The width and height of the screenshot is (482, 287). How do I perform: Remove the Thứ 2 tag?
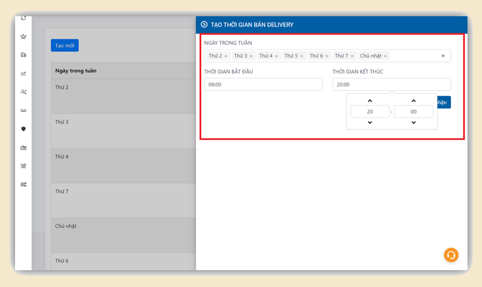coord(226,56)
